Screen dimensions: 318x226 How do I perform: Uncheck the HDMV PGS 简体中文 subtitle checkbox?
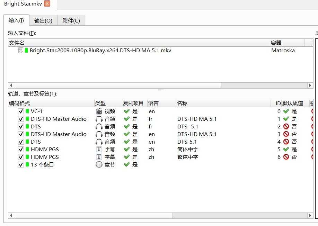21,150
